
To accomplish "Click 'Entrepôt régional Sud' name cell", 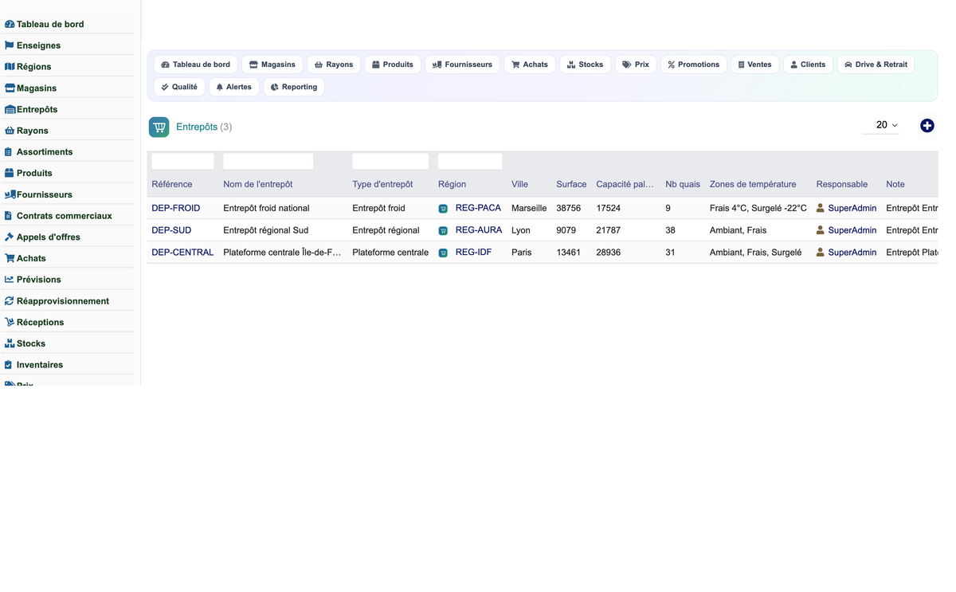I will click(x=265, y=230).
